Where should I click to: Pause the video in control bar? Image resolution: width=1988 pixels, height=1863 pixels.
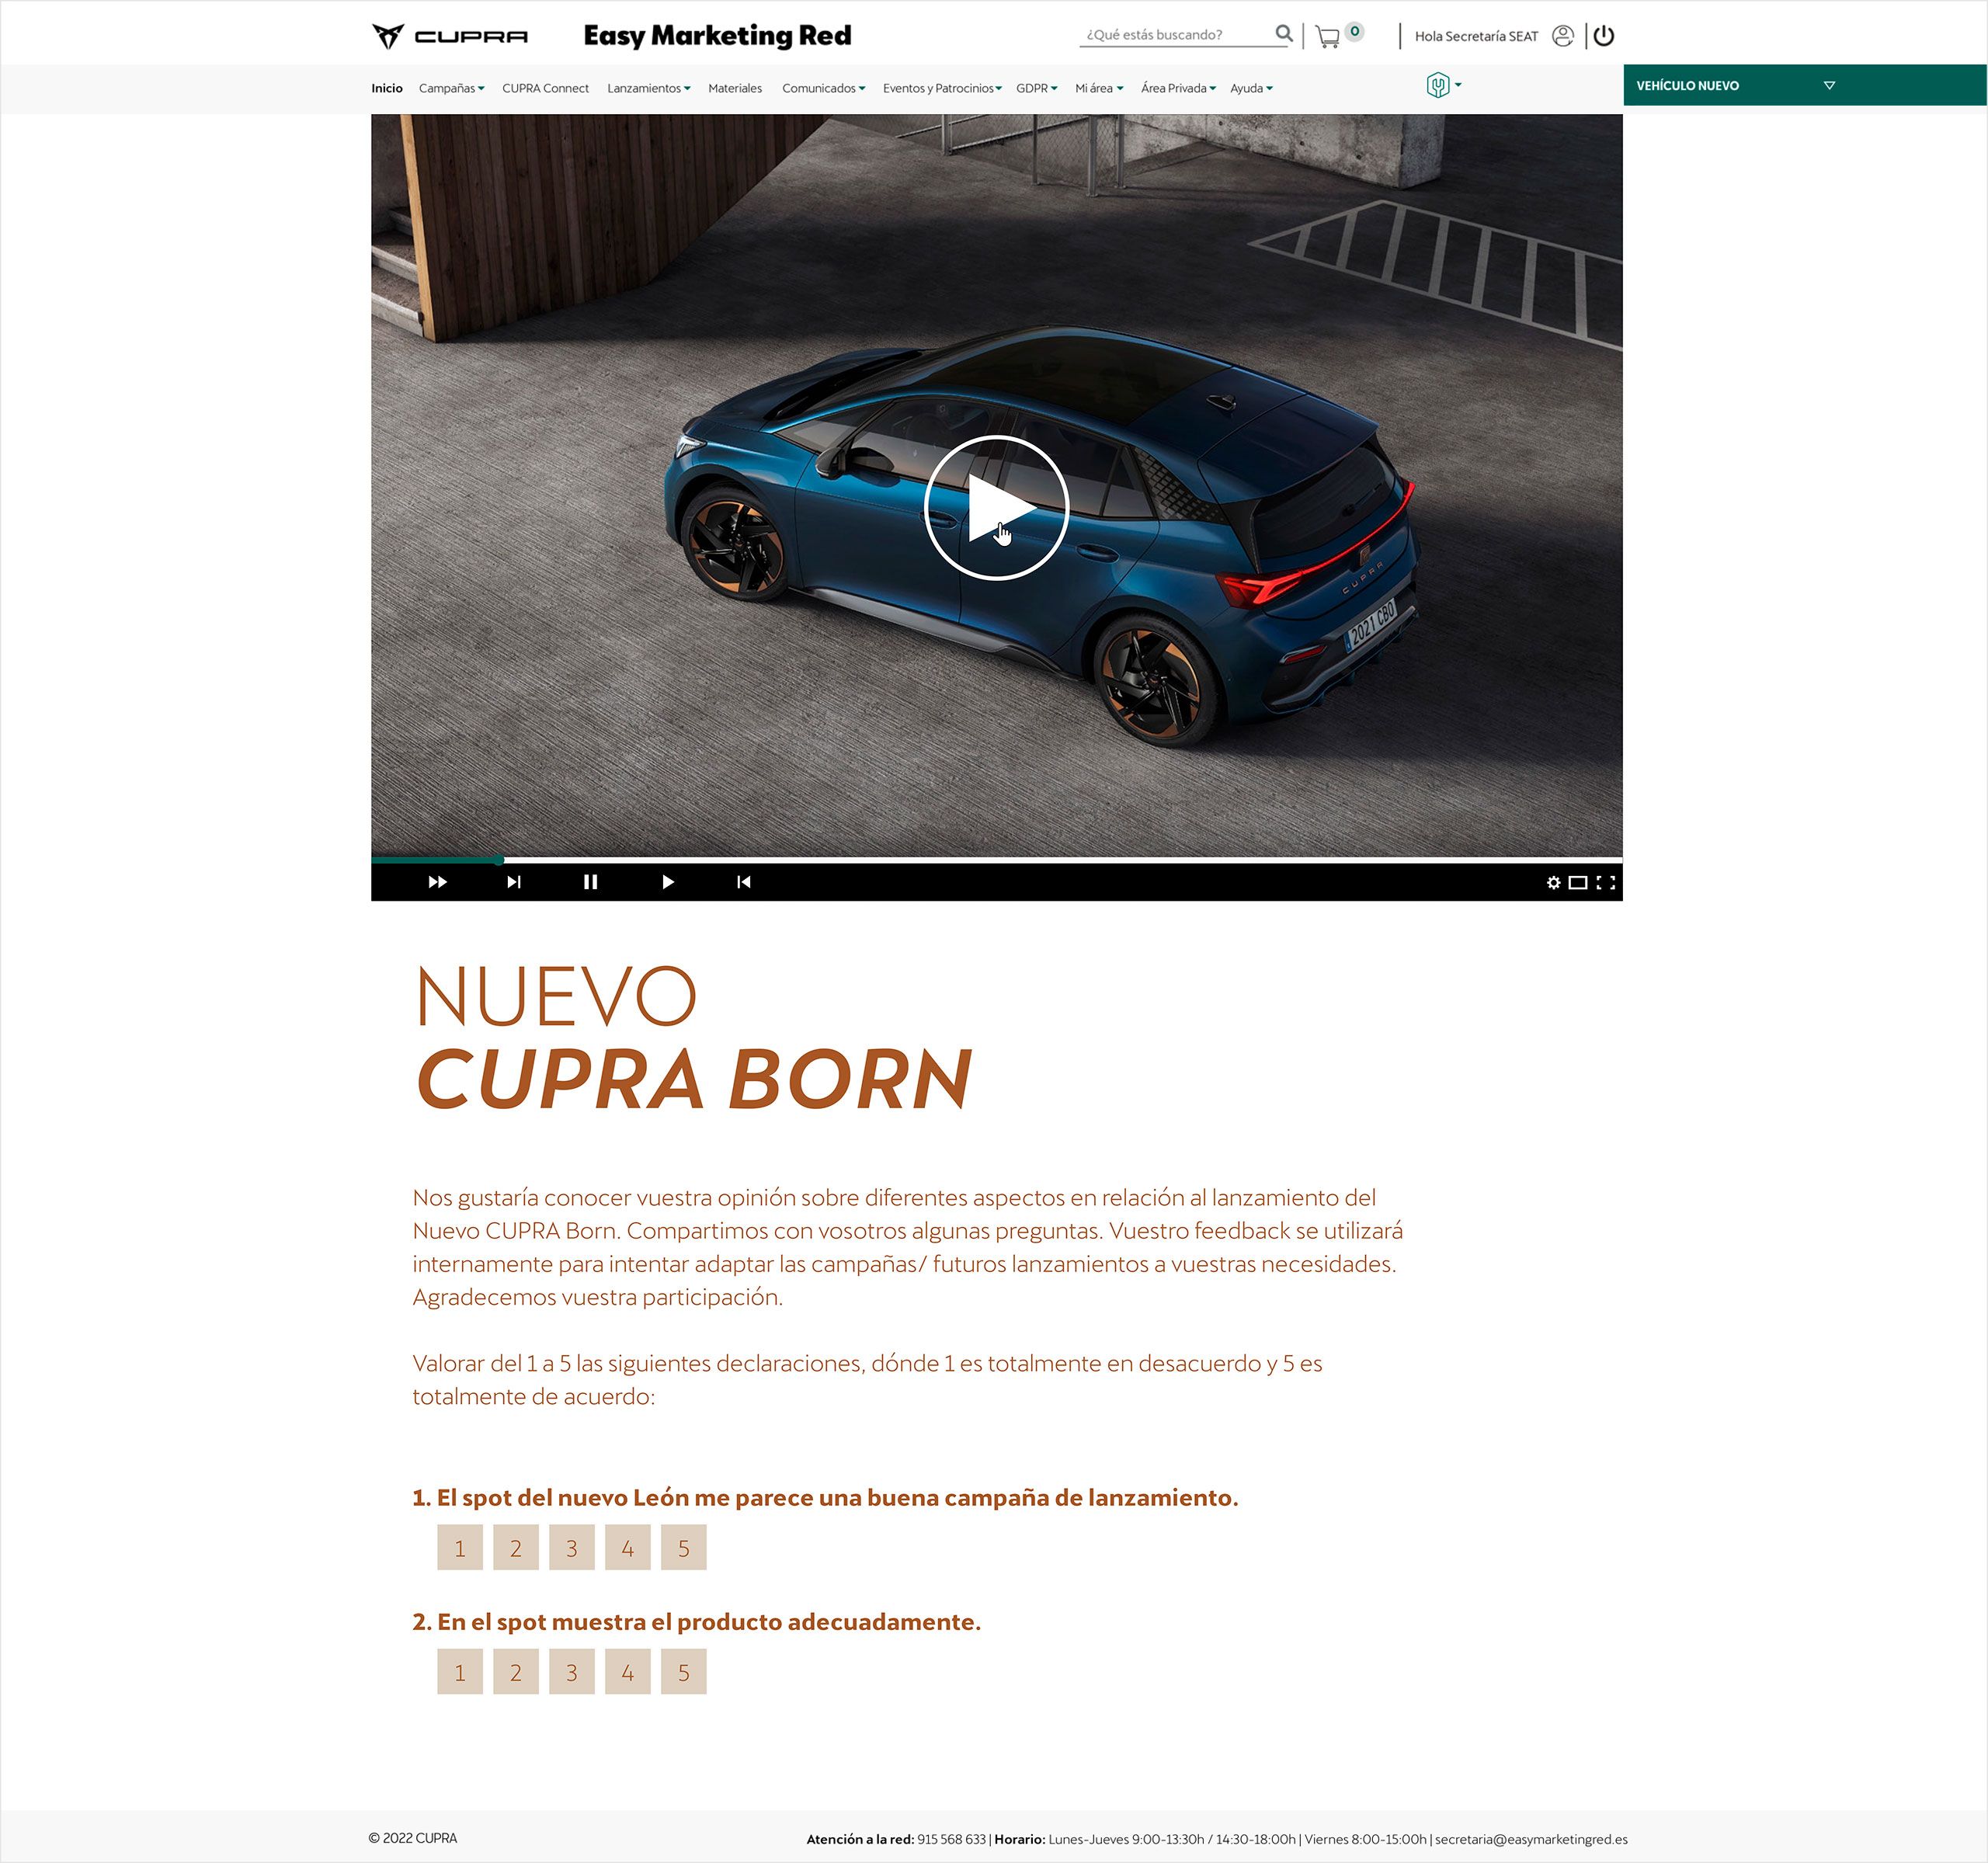(590, 882)
